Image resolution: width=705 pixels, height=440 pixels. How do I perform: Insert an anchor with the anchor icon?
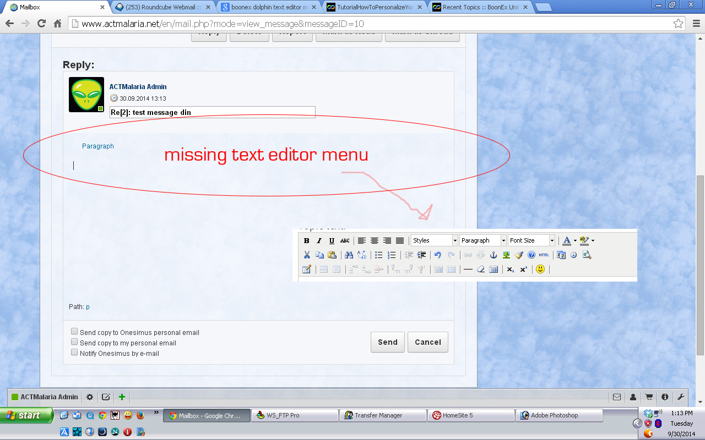tap(493, 255)
